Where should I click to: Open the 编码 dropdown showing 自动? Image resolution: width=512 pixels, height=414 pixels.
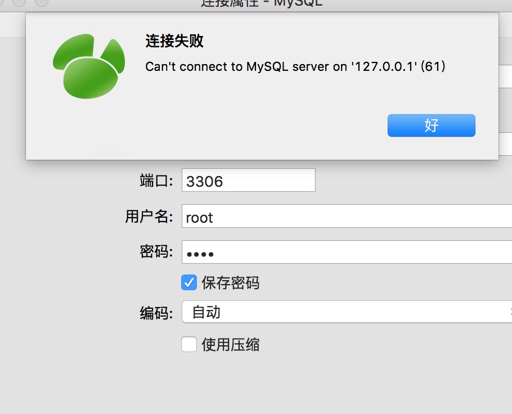pyautogui.click(x=347, y=312)
